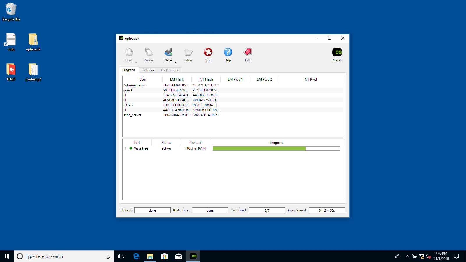Select the Vista free table name
This screenshot has width=466, height=262.
point(141,148)
